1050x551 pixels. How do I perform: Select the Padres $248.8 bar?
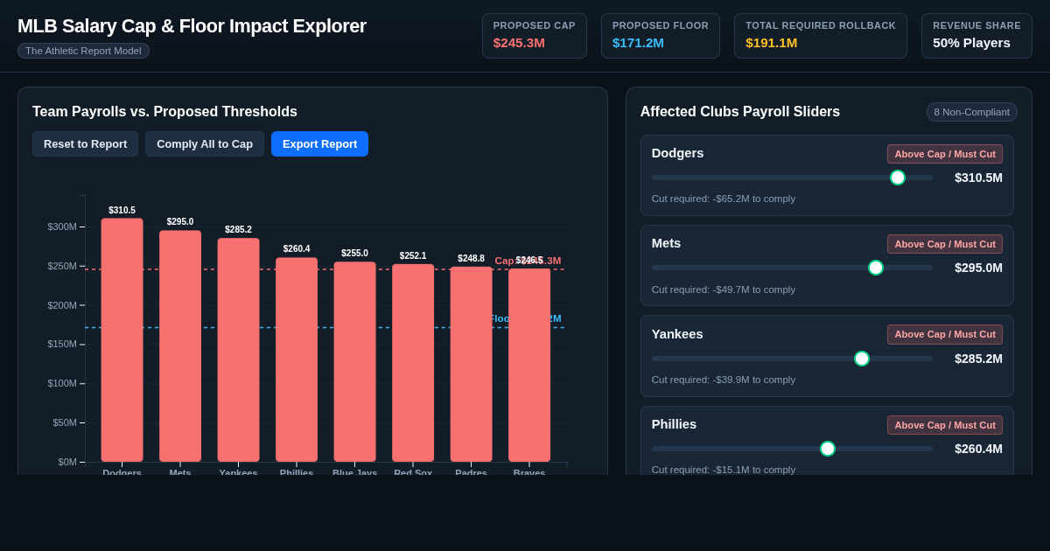click(471, 365)
